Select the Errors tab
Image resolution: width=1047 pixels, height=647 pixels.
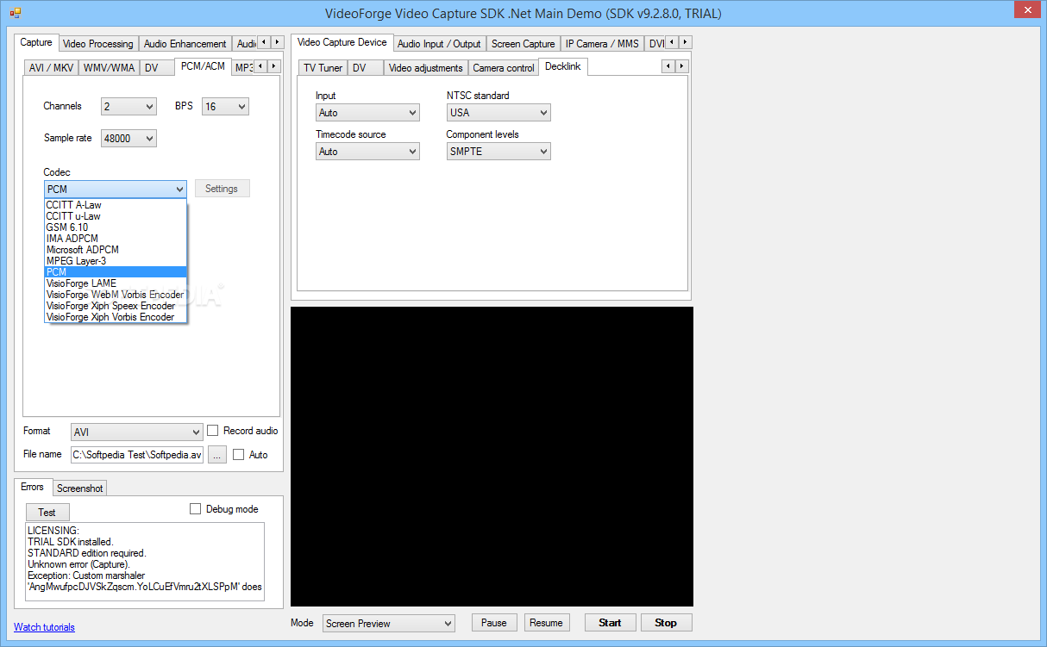pos(32,487)
